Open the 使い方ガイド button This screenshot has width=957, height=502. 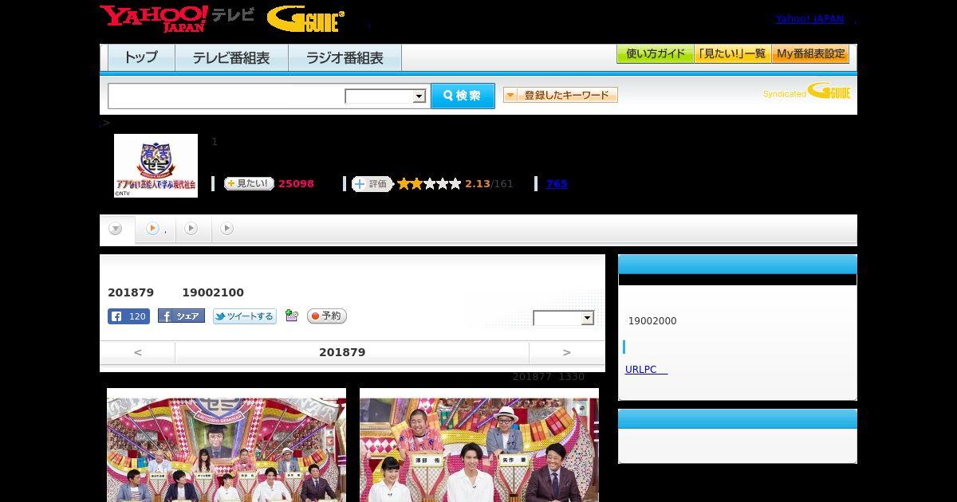pyautogui.click(x=655, y=54)
